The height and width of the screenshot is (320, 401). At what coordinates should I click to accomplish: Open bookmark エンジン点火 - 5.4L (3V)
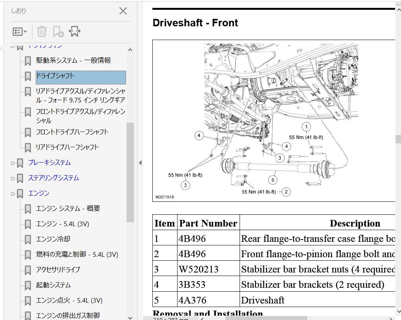tap(69, 301)
